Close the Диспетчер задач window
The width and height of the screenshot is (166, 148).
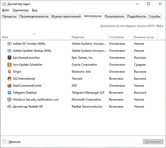160,4
